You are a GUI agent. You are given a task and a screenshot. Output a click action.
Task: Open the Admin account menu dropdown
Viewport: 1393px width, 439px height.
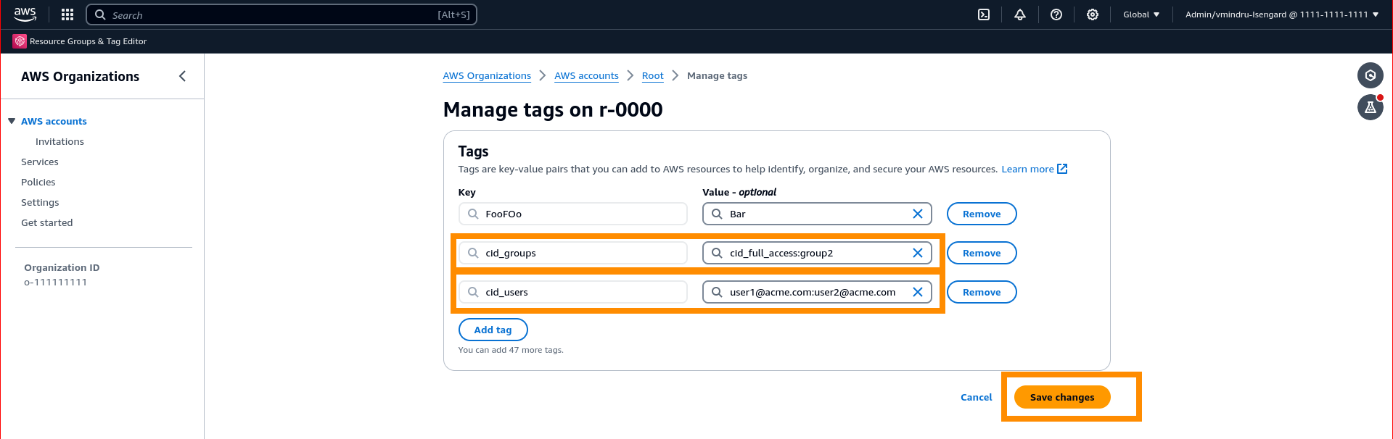1282,14
